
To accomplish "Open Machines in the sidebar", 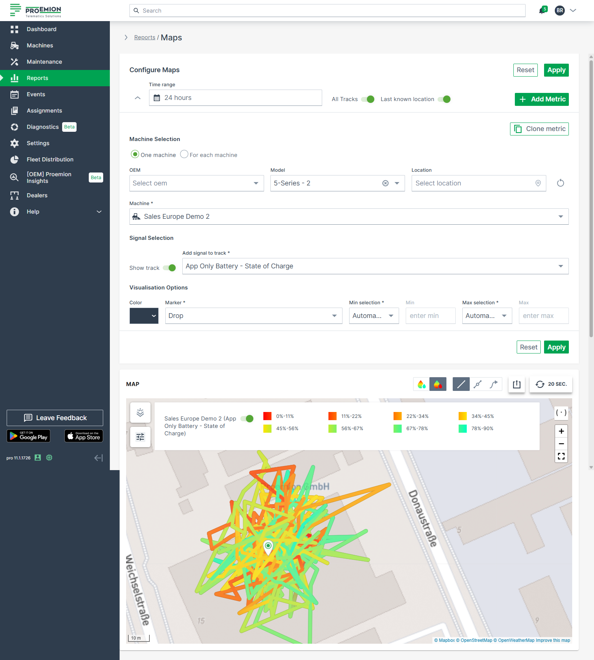I will 40,46.
